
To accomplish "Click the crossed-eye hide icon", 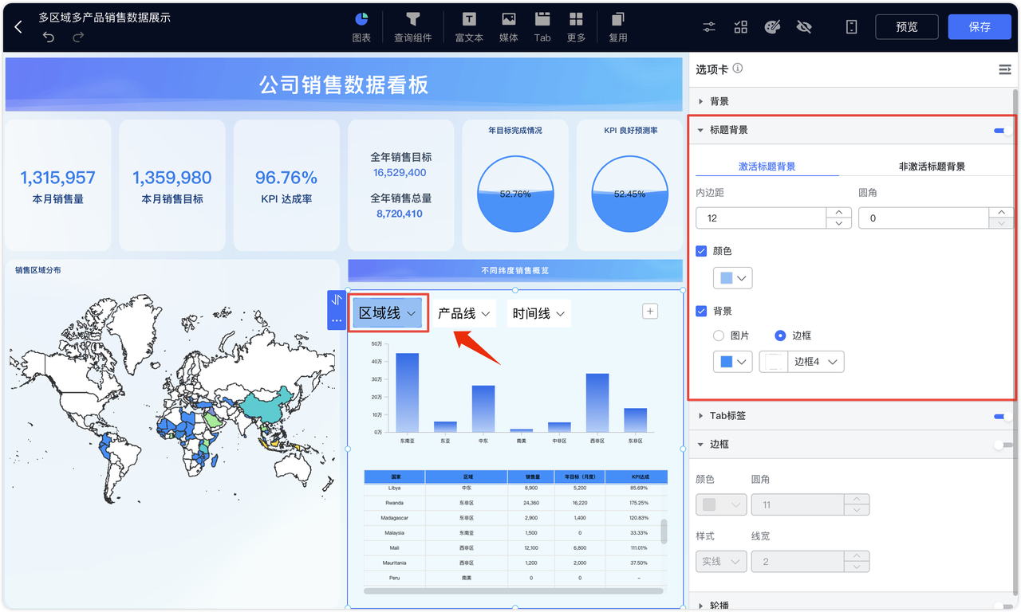I will 804,27.
